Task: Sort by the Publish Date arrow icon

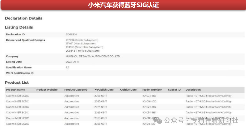Action: click(x=96, y=90)
